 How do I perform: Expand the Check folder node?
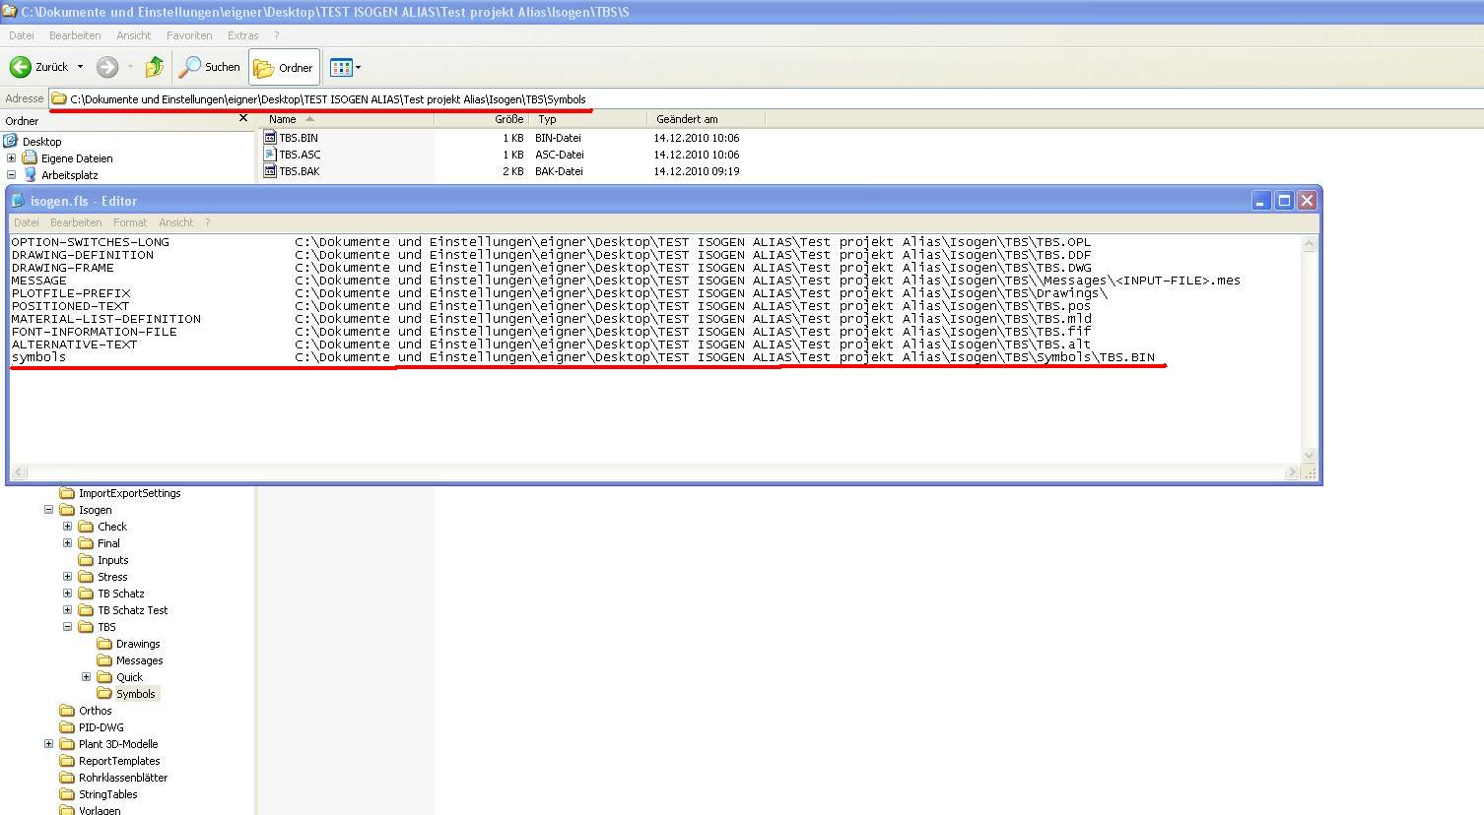tap(68, 527)
